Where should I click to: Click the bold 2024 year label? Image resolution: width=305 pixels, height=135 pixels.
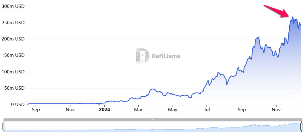(x=104, y=110)
